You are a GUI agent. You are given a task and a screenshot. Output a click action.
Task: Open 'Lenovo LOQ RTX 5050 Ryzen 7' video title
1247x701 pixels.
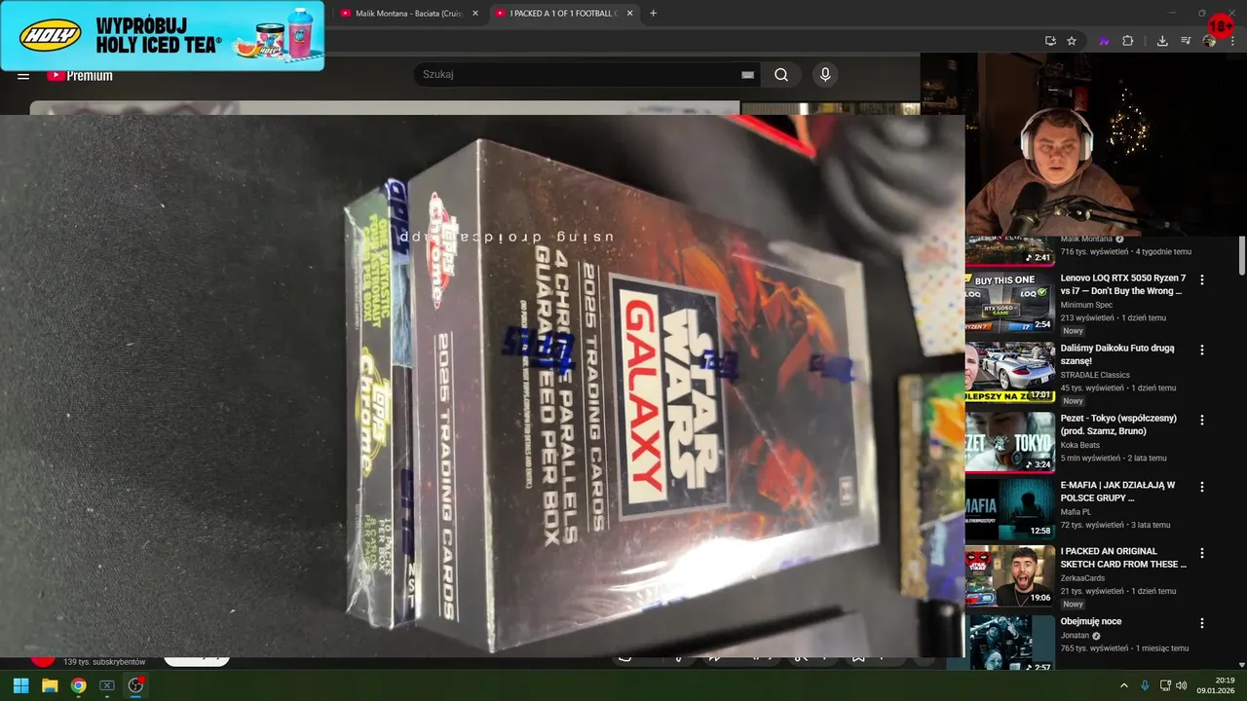[x=1123, y=284]
